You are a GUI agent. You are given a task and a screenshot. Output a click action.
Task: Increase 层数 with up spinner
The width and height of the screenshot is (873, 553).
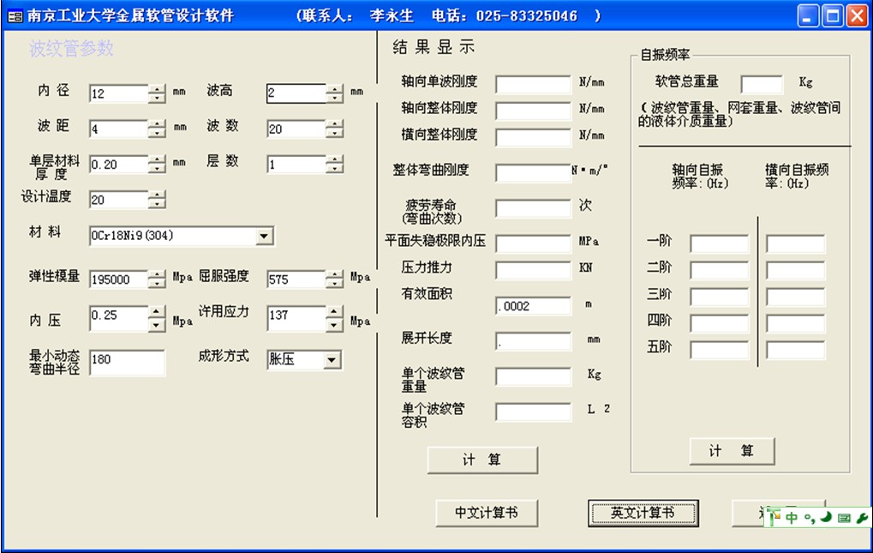335,160
